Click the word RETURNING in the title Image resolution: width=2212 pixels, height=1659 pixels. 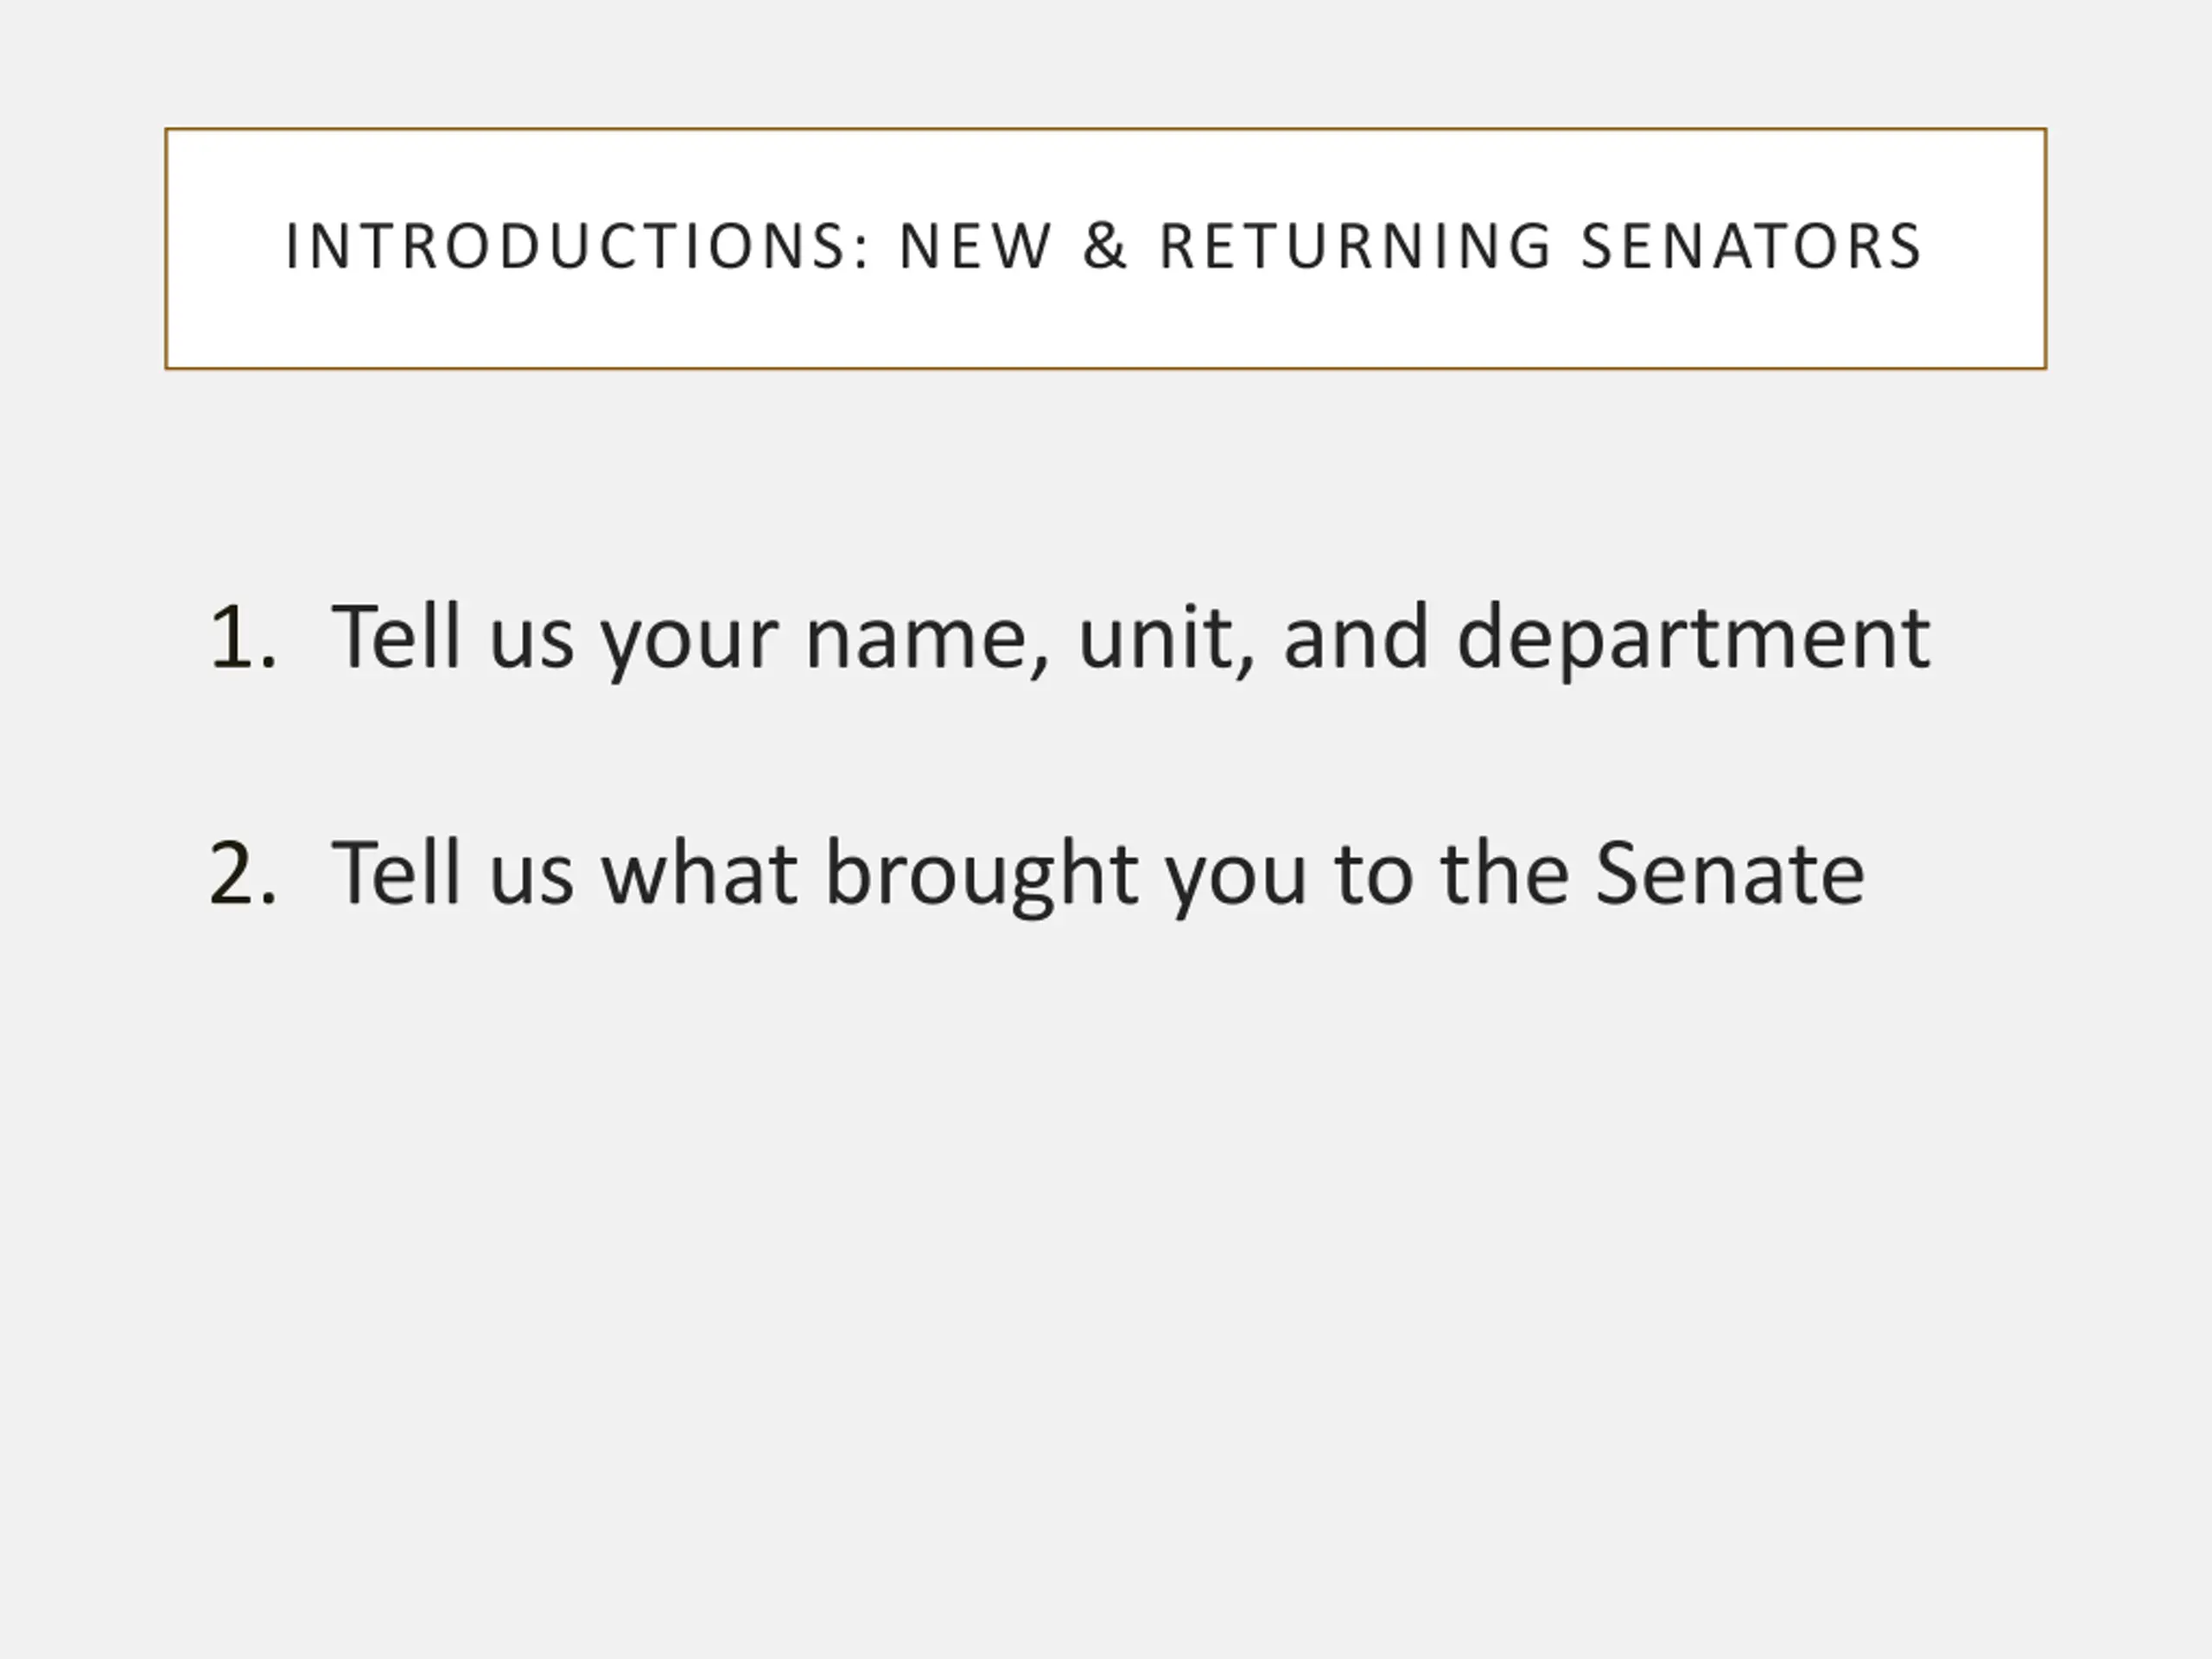pos(1355,247)
